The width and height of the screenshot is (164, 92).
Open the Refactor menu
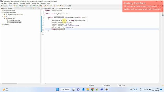pos(16,4)
